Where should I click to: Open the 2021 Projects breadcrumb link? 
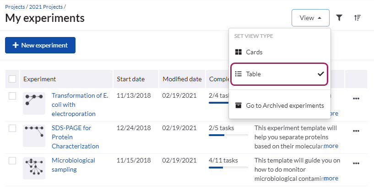45,7
